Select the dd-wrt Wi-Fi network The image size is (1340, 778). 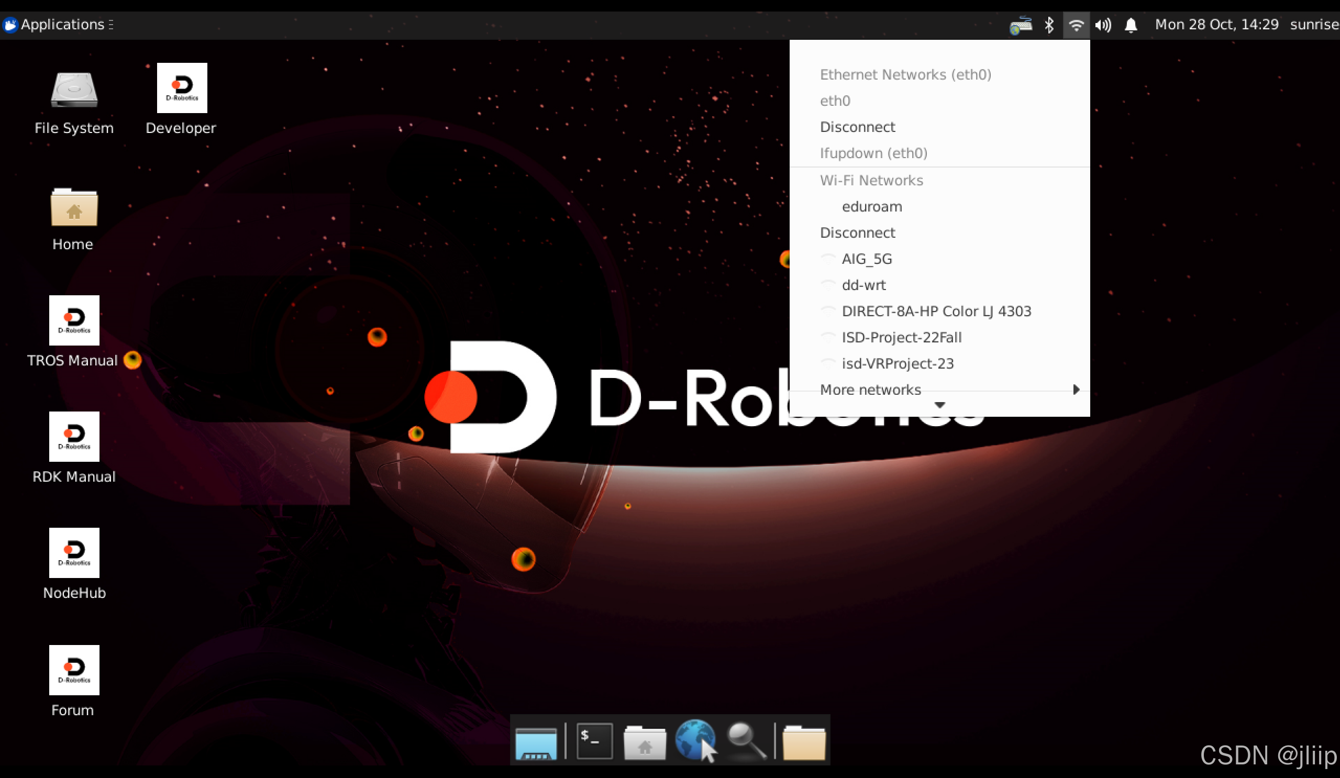tap(863, 285)
